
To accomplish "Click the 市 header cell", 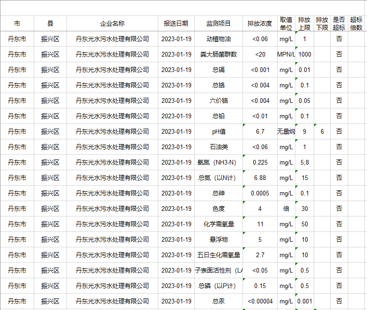I will coord(17,23).
